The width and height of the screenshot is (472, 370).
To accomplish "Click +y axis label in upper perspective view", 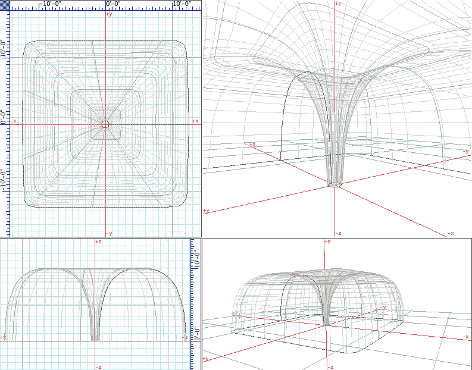I will coord(206,211).
